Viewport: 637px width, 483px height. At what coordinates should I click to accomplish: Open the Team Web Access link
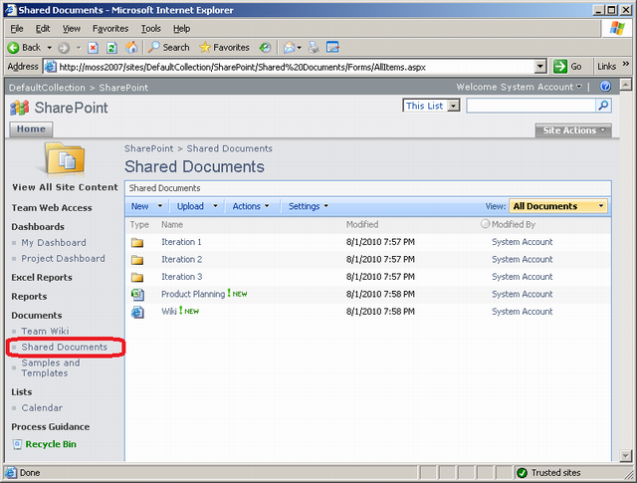coord(52,208)
